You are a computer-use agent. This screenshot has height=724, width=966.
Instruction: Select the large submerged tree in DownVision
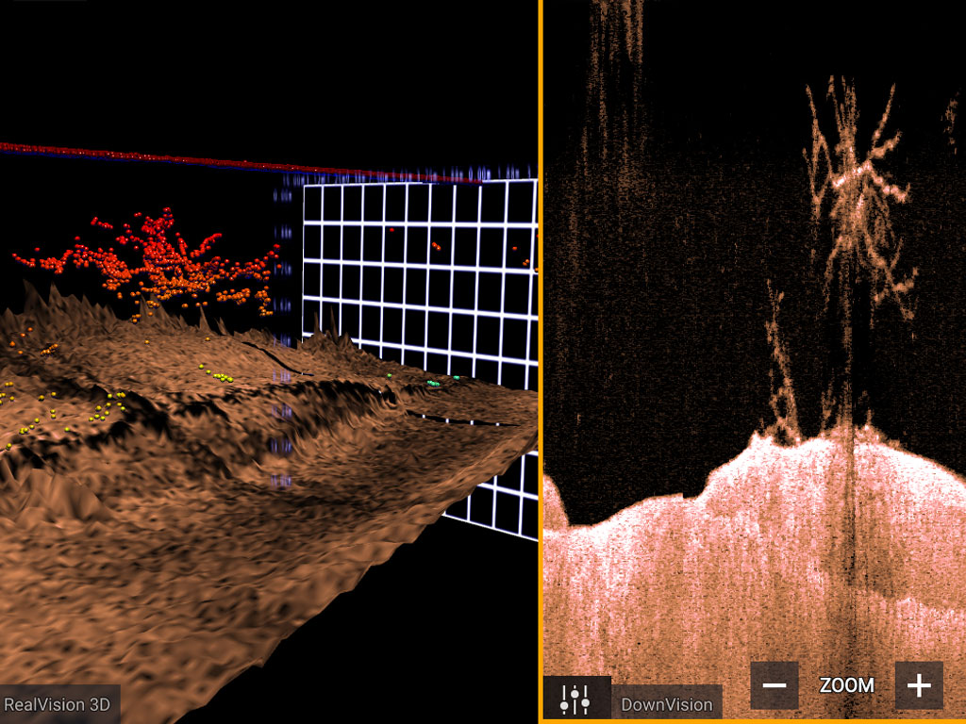point(854,198)
